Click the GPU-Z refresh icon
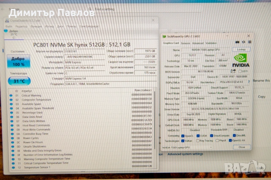271x180 pixels. [243, 43]
